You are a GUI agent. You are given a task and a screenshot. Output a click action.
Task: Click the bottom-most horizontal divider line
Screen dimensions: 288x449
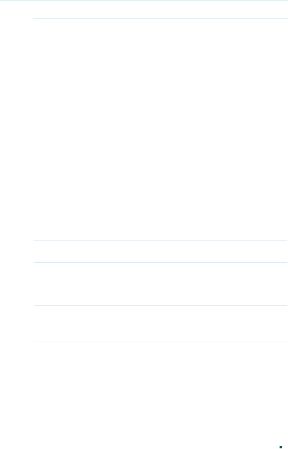160,421
